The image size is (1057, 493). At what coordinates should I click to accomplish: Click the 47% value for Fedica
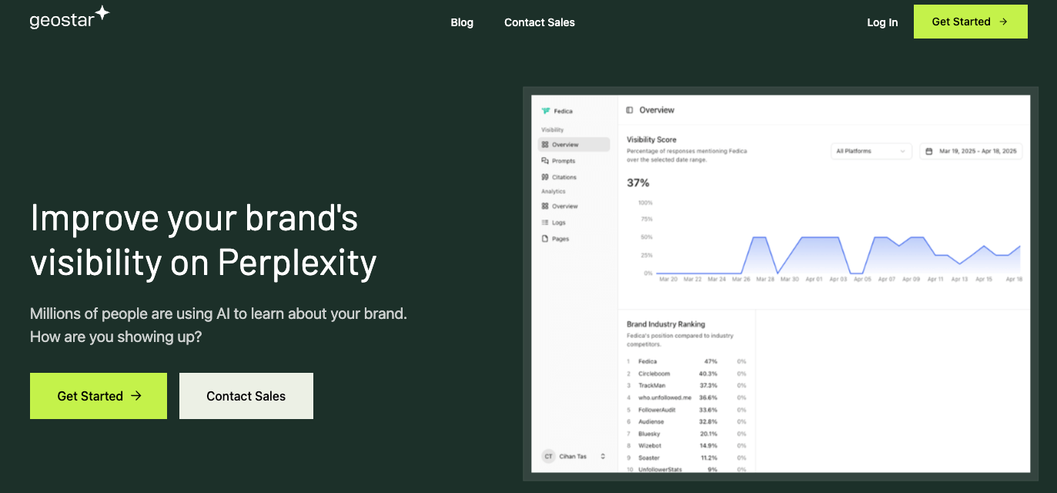(x=711, y=361)
